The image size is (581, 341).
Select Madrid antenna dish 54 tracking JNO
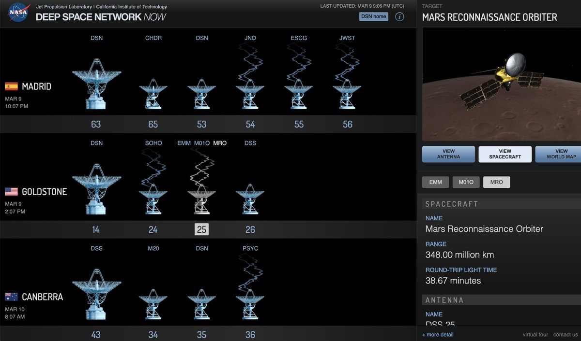point(250,94)
